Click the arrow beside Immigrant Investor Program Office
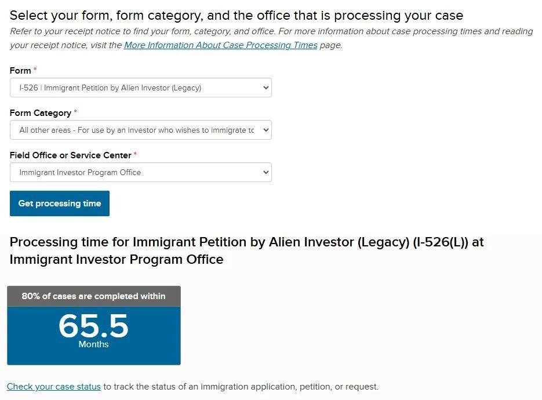The width and height of the screenshot is (542, 400). tap(265, 173)
